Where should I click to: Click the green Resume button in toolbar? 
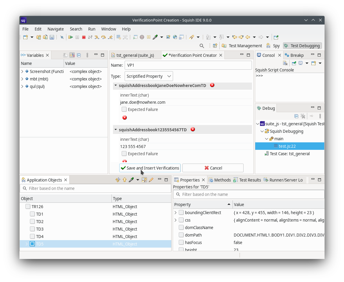click(71, 37)
